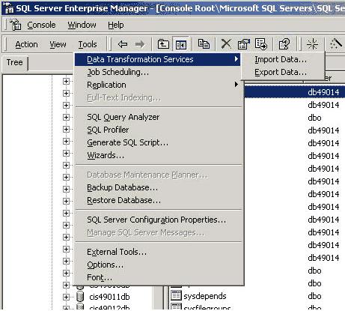Click the Back arrow toolbar icon
Screen dimensions: 345x311
(123, 44)
